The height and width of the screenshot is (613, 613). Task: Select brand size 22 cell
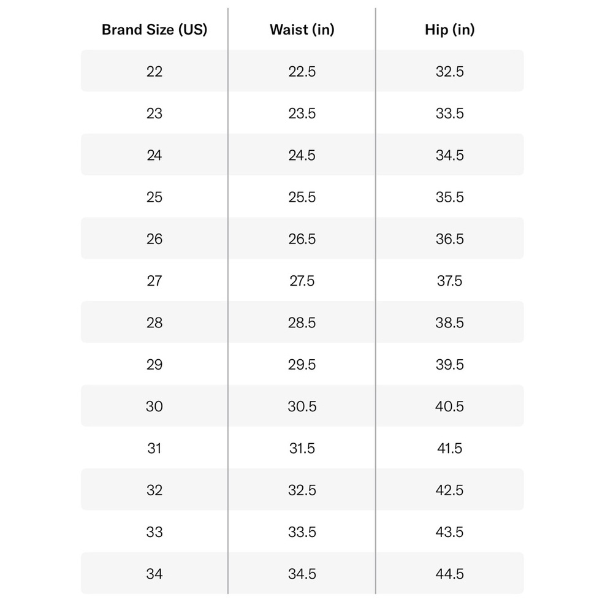click(154, 72)
